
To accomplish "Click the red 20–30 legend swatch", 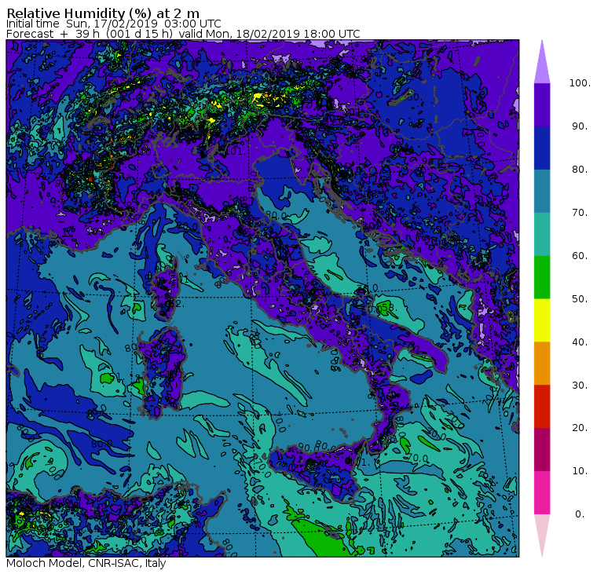I will pos(542,407).
